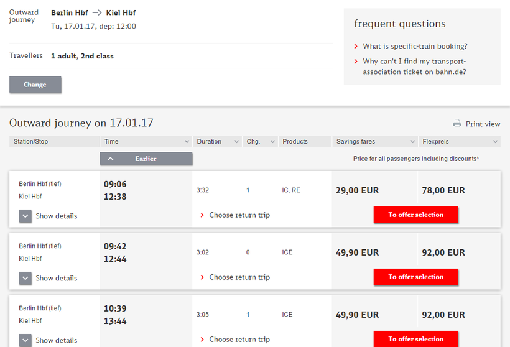Sort by Flexpreis column

pyautogui.click(x=459, y=142)
